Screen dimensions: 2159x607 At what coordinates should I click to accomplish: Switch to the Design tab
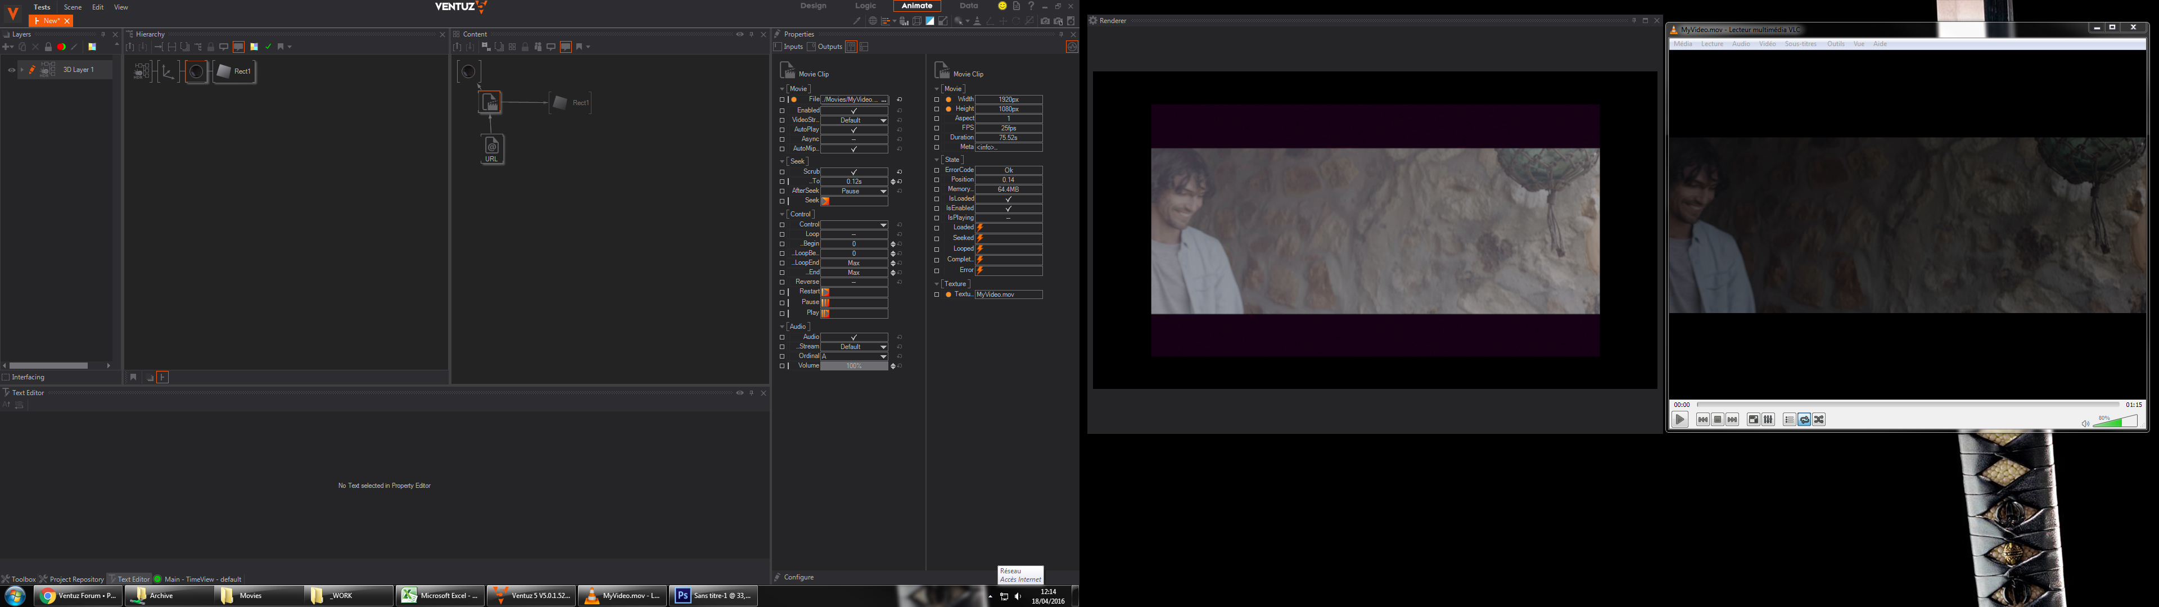coord(813,6)
